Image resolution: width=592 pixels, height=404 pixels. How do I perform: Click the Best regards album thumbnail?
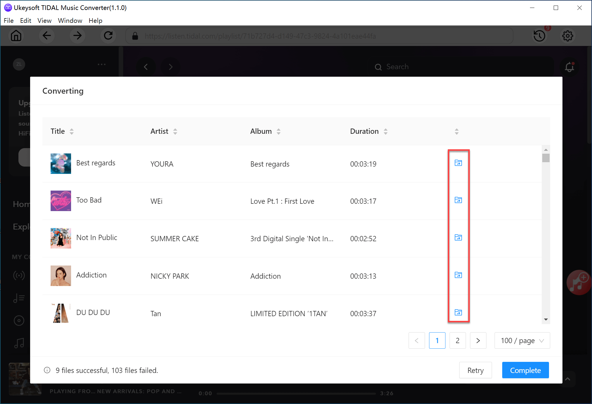click(61, 163)
